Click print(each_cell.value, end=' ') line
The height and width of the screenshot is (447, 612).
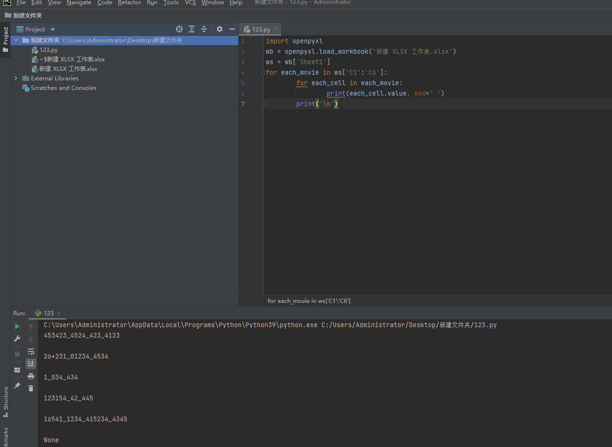coord(386,94)
